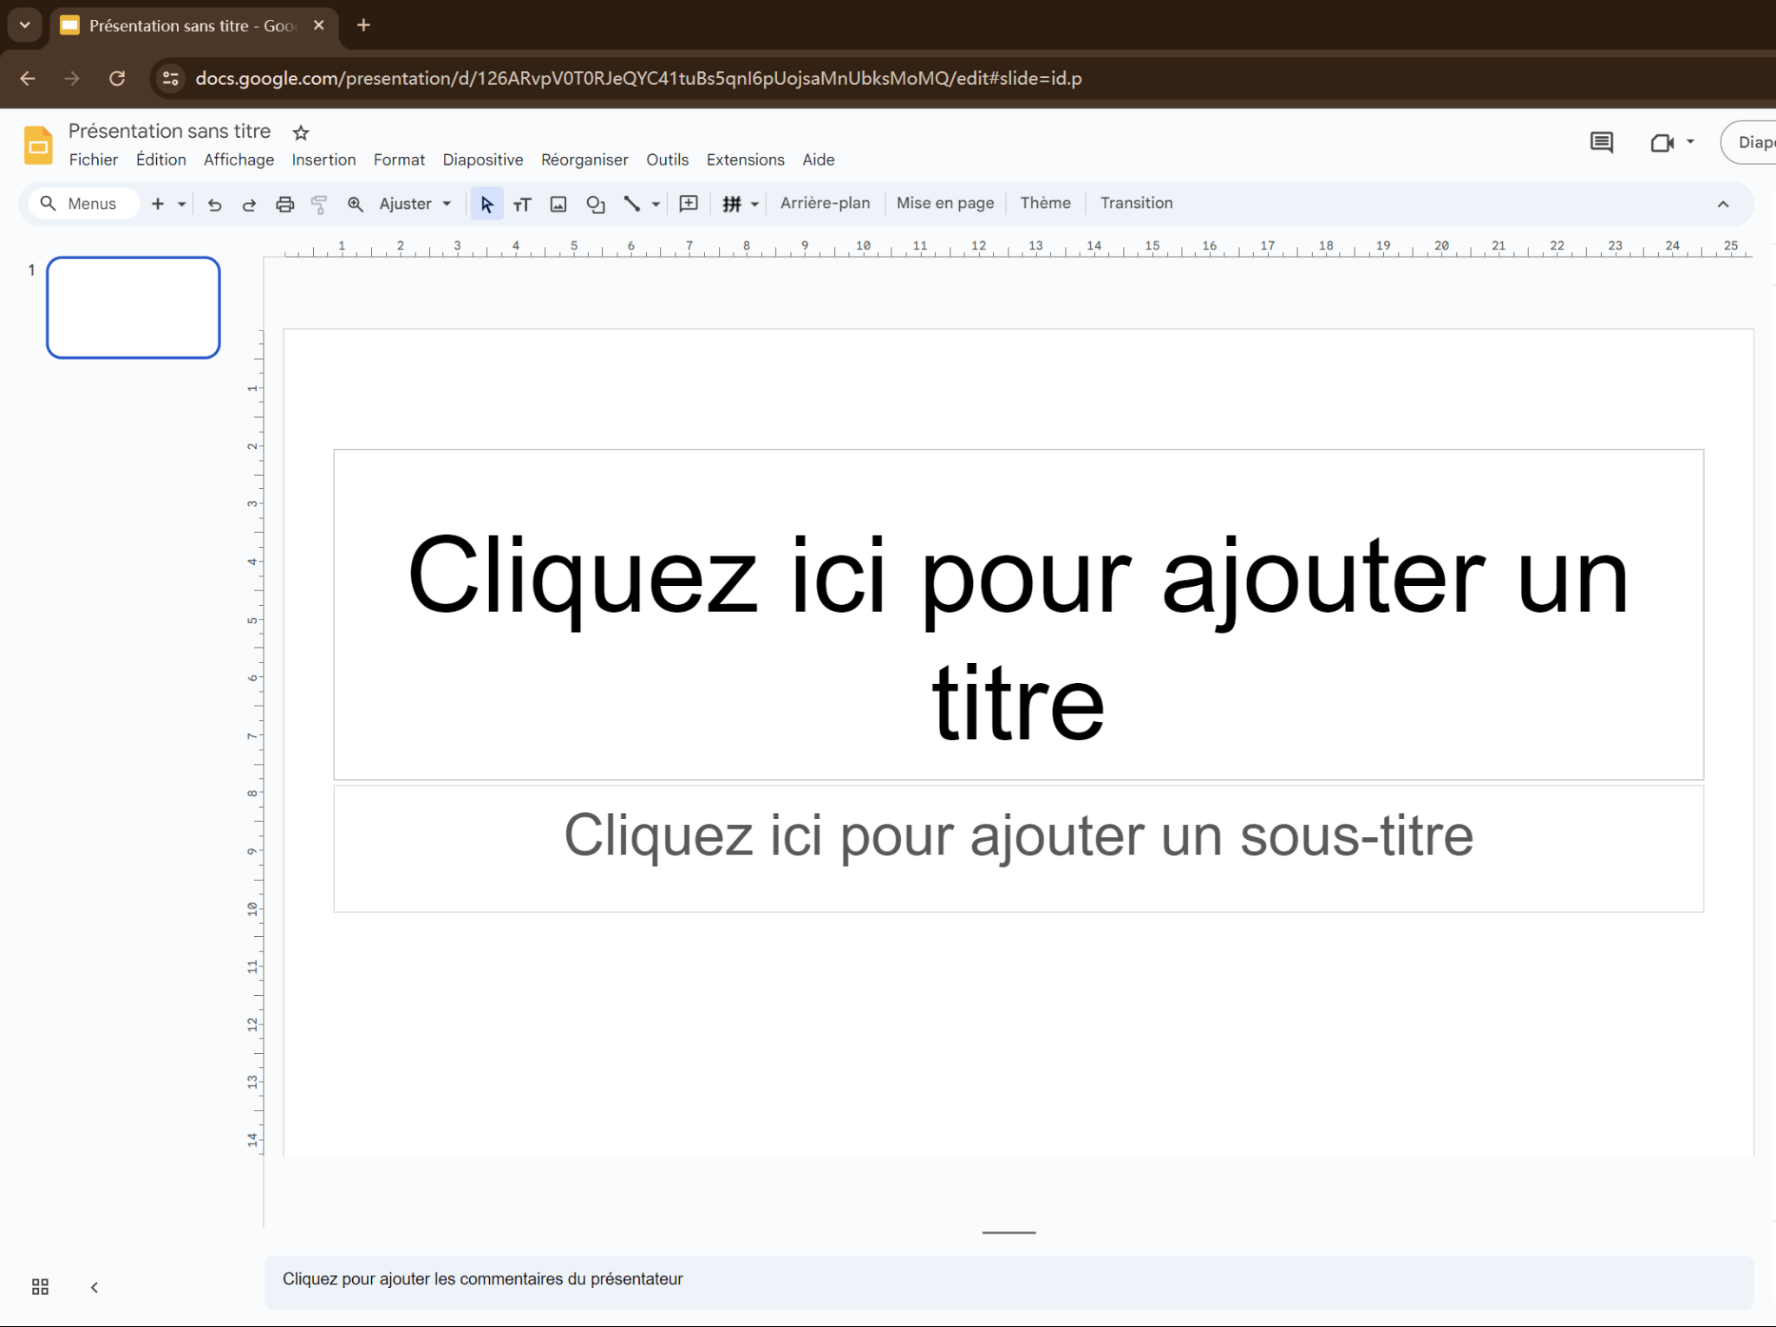This screenshot has height=1327, width=1776.
Task: Click the Transition button
Action: pyautogui.click(x=1136, y=203)
